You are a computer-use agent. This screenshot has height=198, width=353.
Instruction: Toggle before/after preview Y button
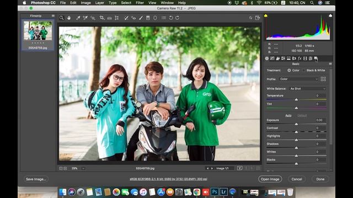tap(239, 168)
